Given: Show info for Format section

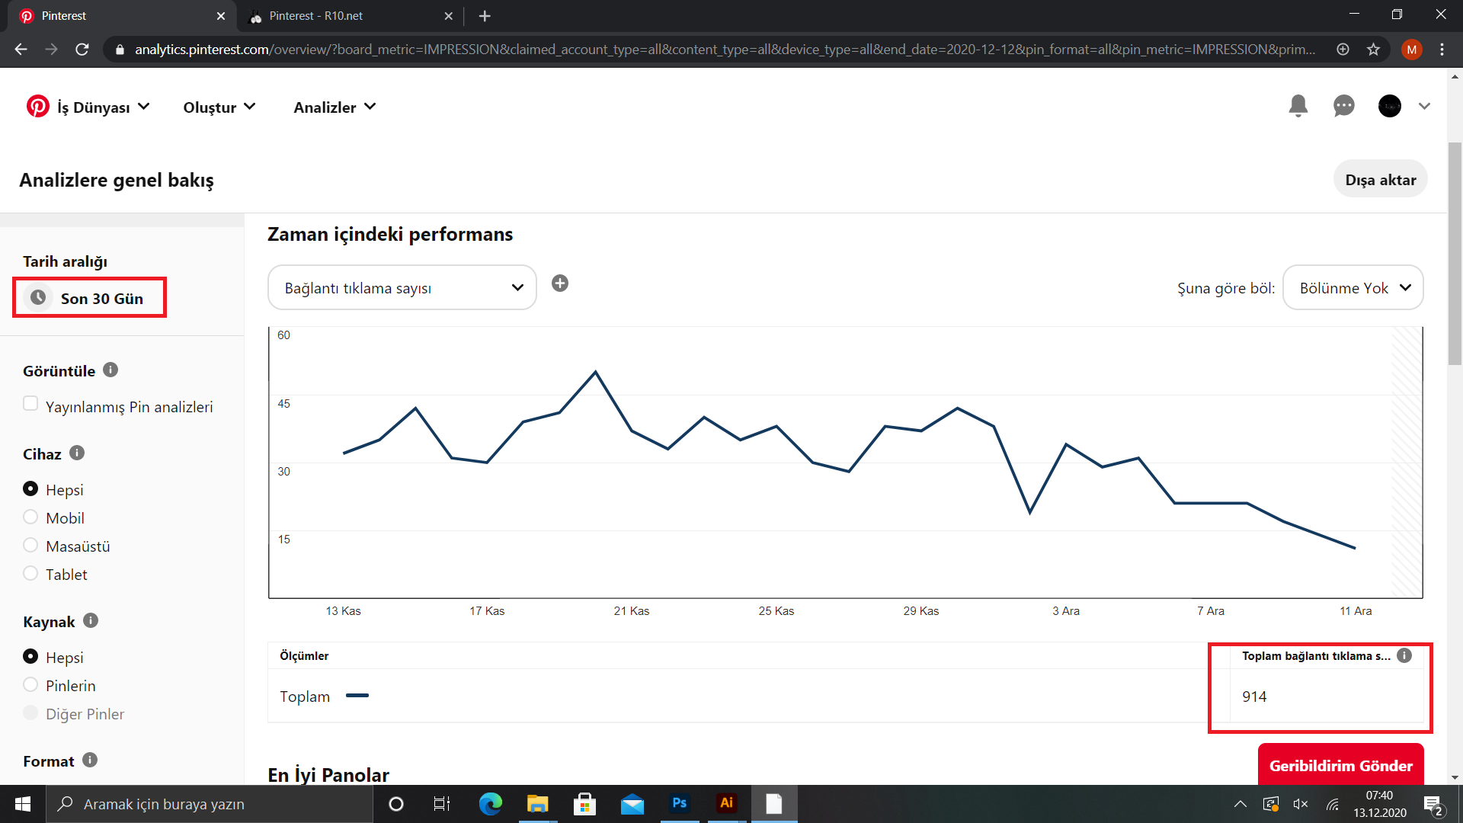Looking at the screenshot, I should tap(90, 761).
